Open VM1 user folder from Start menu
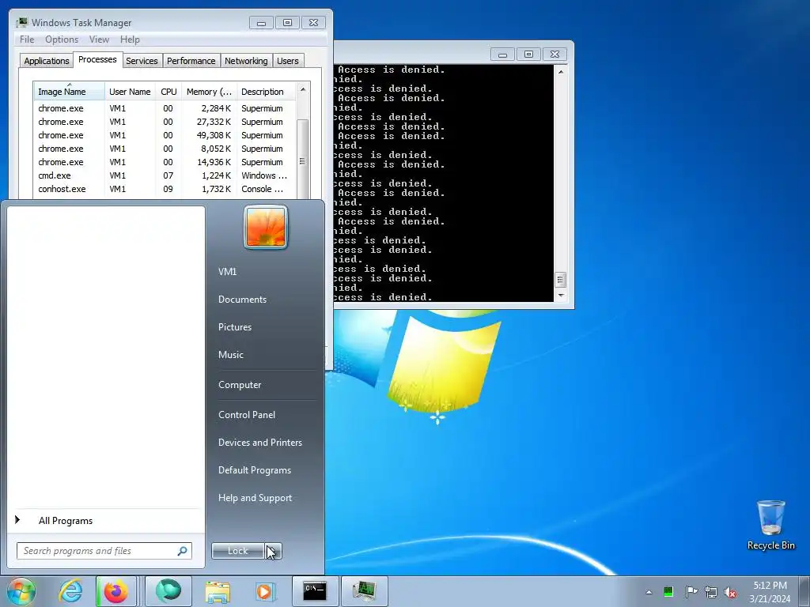Viewport: 810px width, 607px height. [227, 272]
